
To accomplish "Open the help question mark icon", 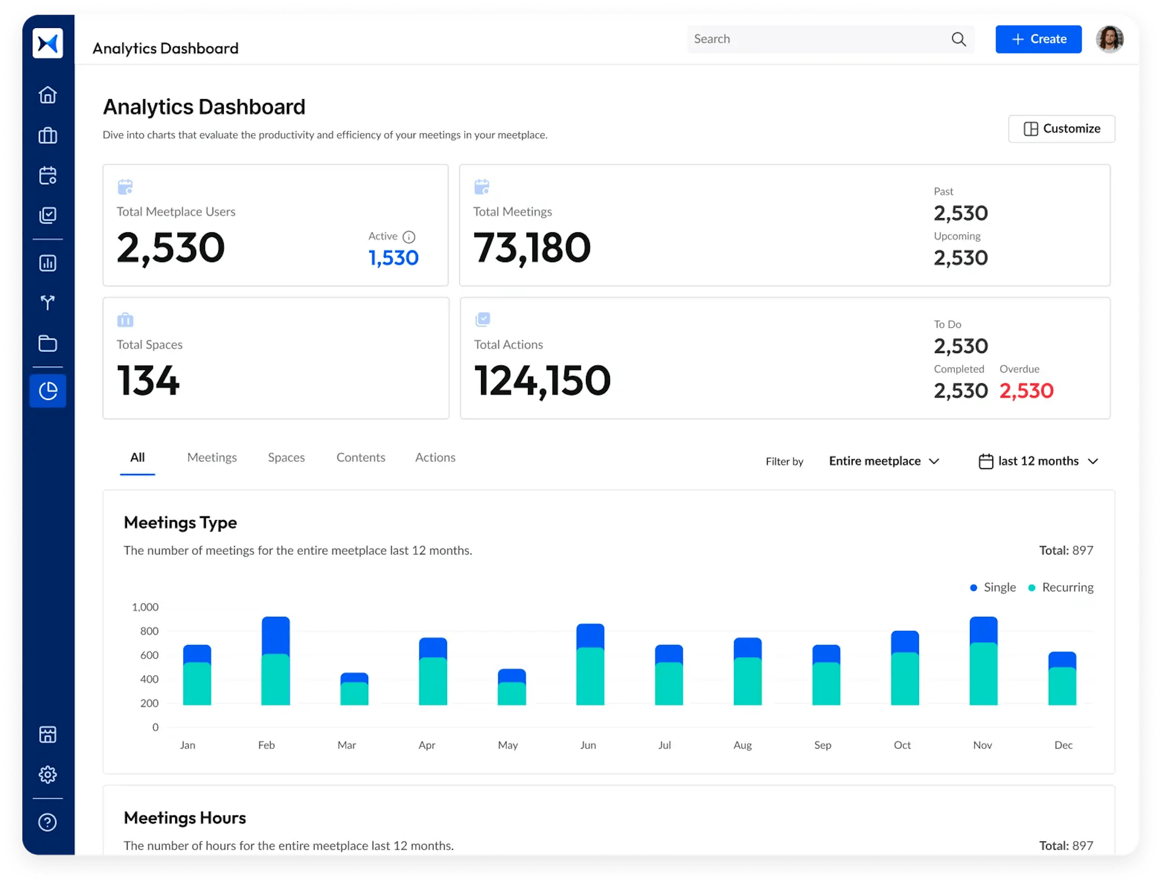I will pos(47,822).
